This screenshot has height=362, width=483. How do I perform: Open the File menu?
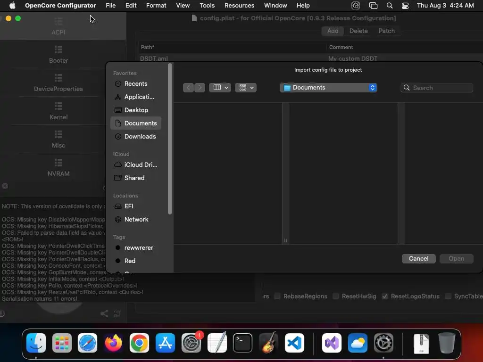(x=110, y=6)
